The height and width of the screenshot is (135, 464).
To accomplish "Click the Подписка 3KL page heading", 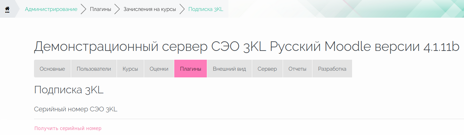I will pyautogui.click(x=69, y=90).
